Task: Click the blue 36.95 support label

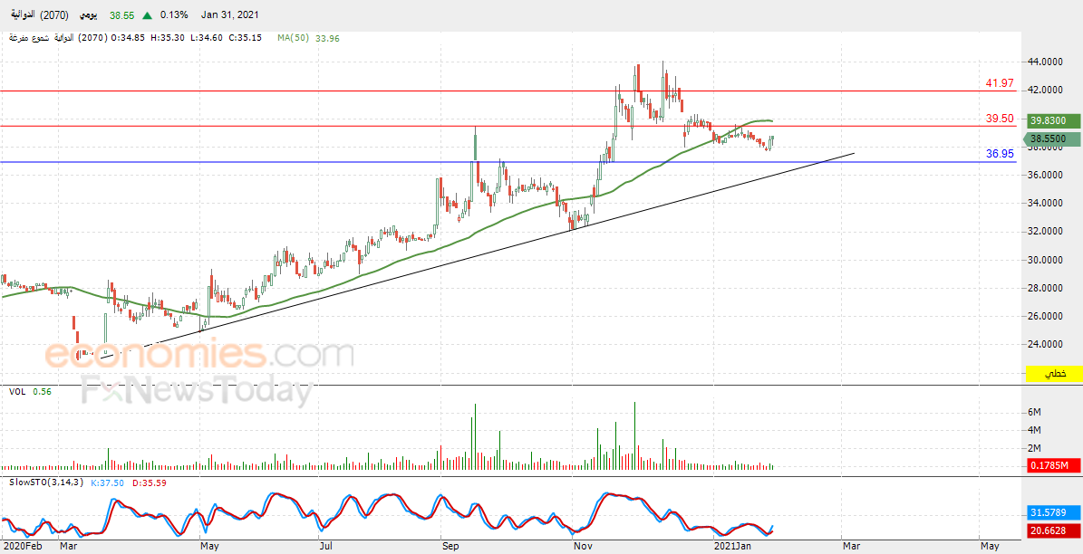Action: pyautogui.click(x=1000, y=154)
